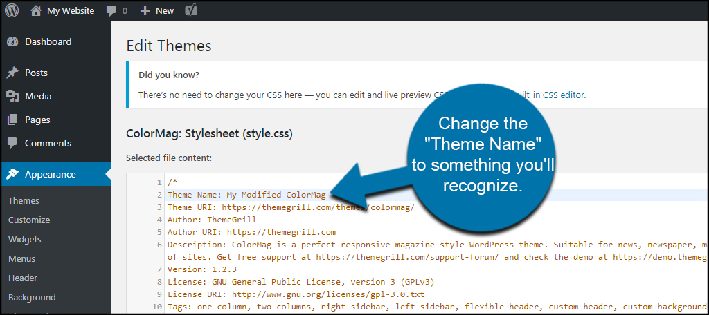Click the Media icon in sidebar
This screenshot has height=315, width=709.
coord(12,96)
